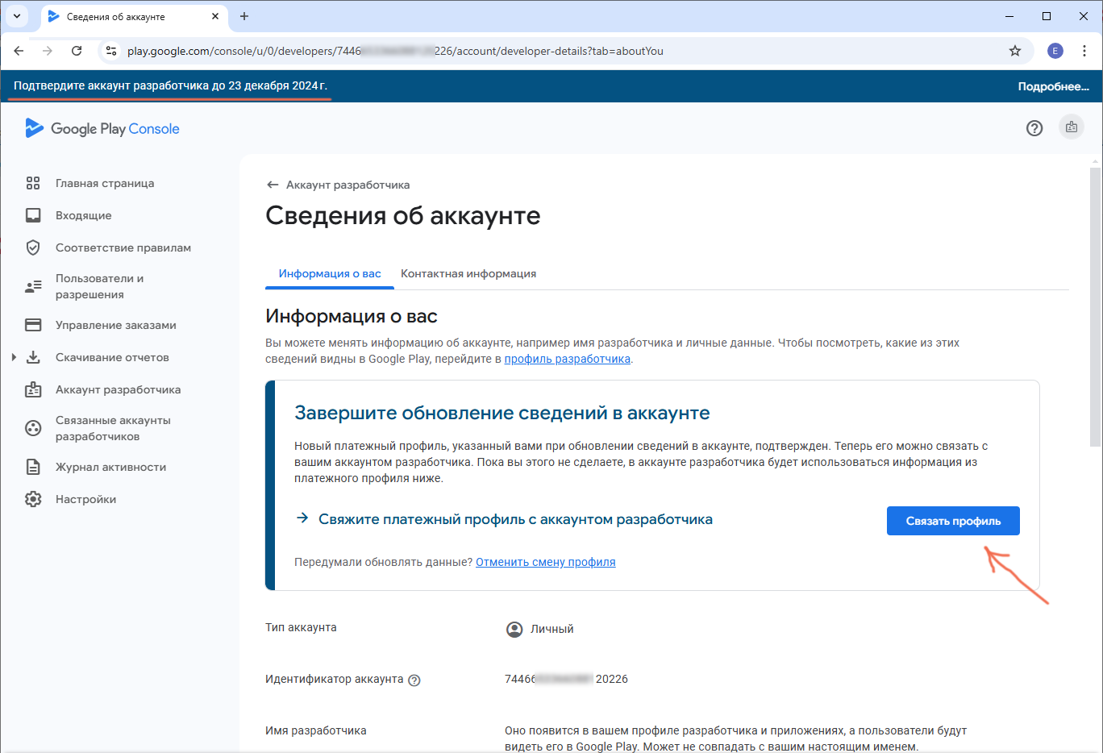Open 'Скачивание отчетов' in the sidebar
Viewport: 1103px width, 753px height.
point(112,357)
